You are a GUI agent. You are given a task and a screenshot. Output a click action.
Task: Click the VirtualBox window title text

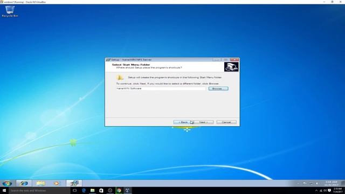pos(25,2)
